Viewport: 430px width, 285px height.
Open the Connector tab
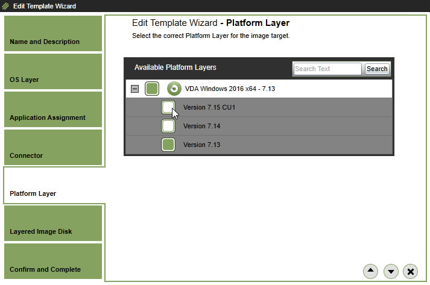53,148
